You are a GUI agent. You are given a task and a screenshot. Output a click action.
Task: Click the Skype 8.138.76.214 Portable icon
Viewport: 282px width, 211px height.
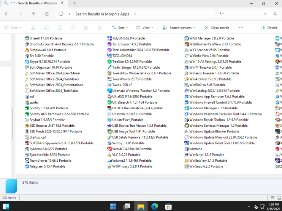pos(27,61)
